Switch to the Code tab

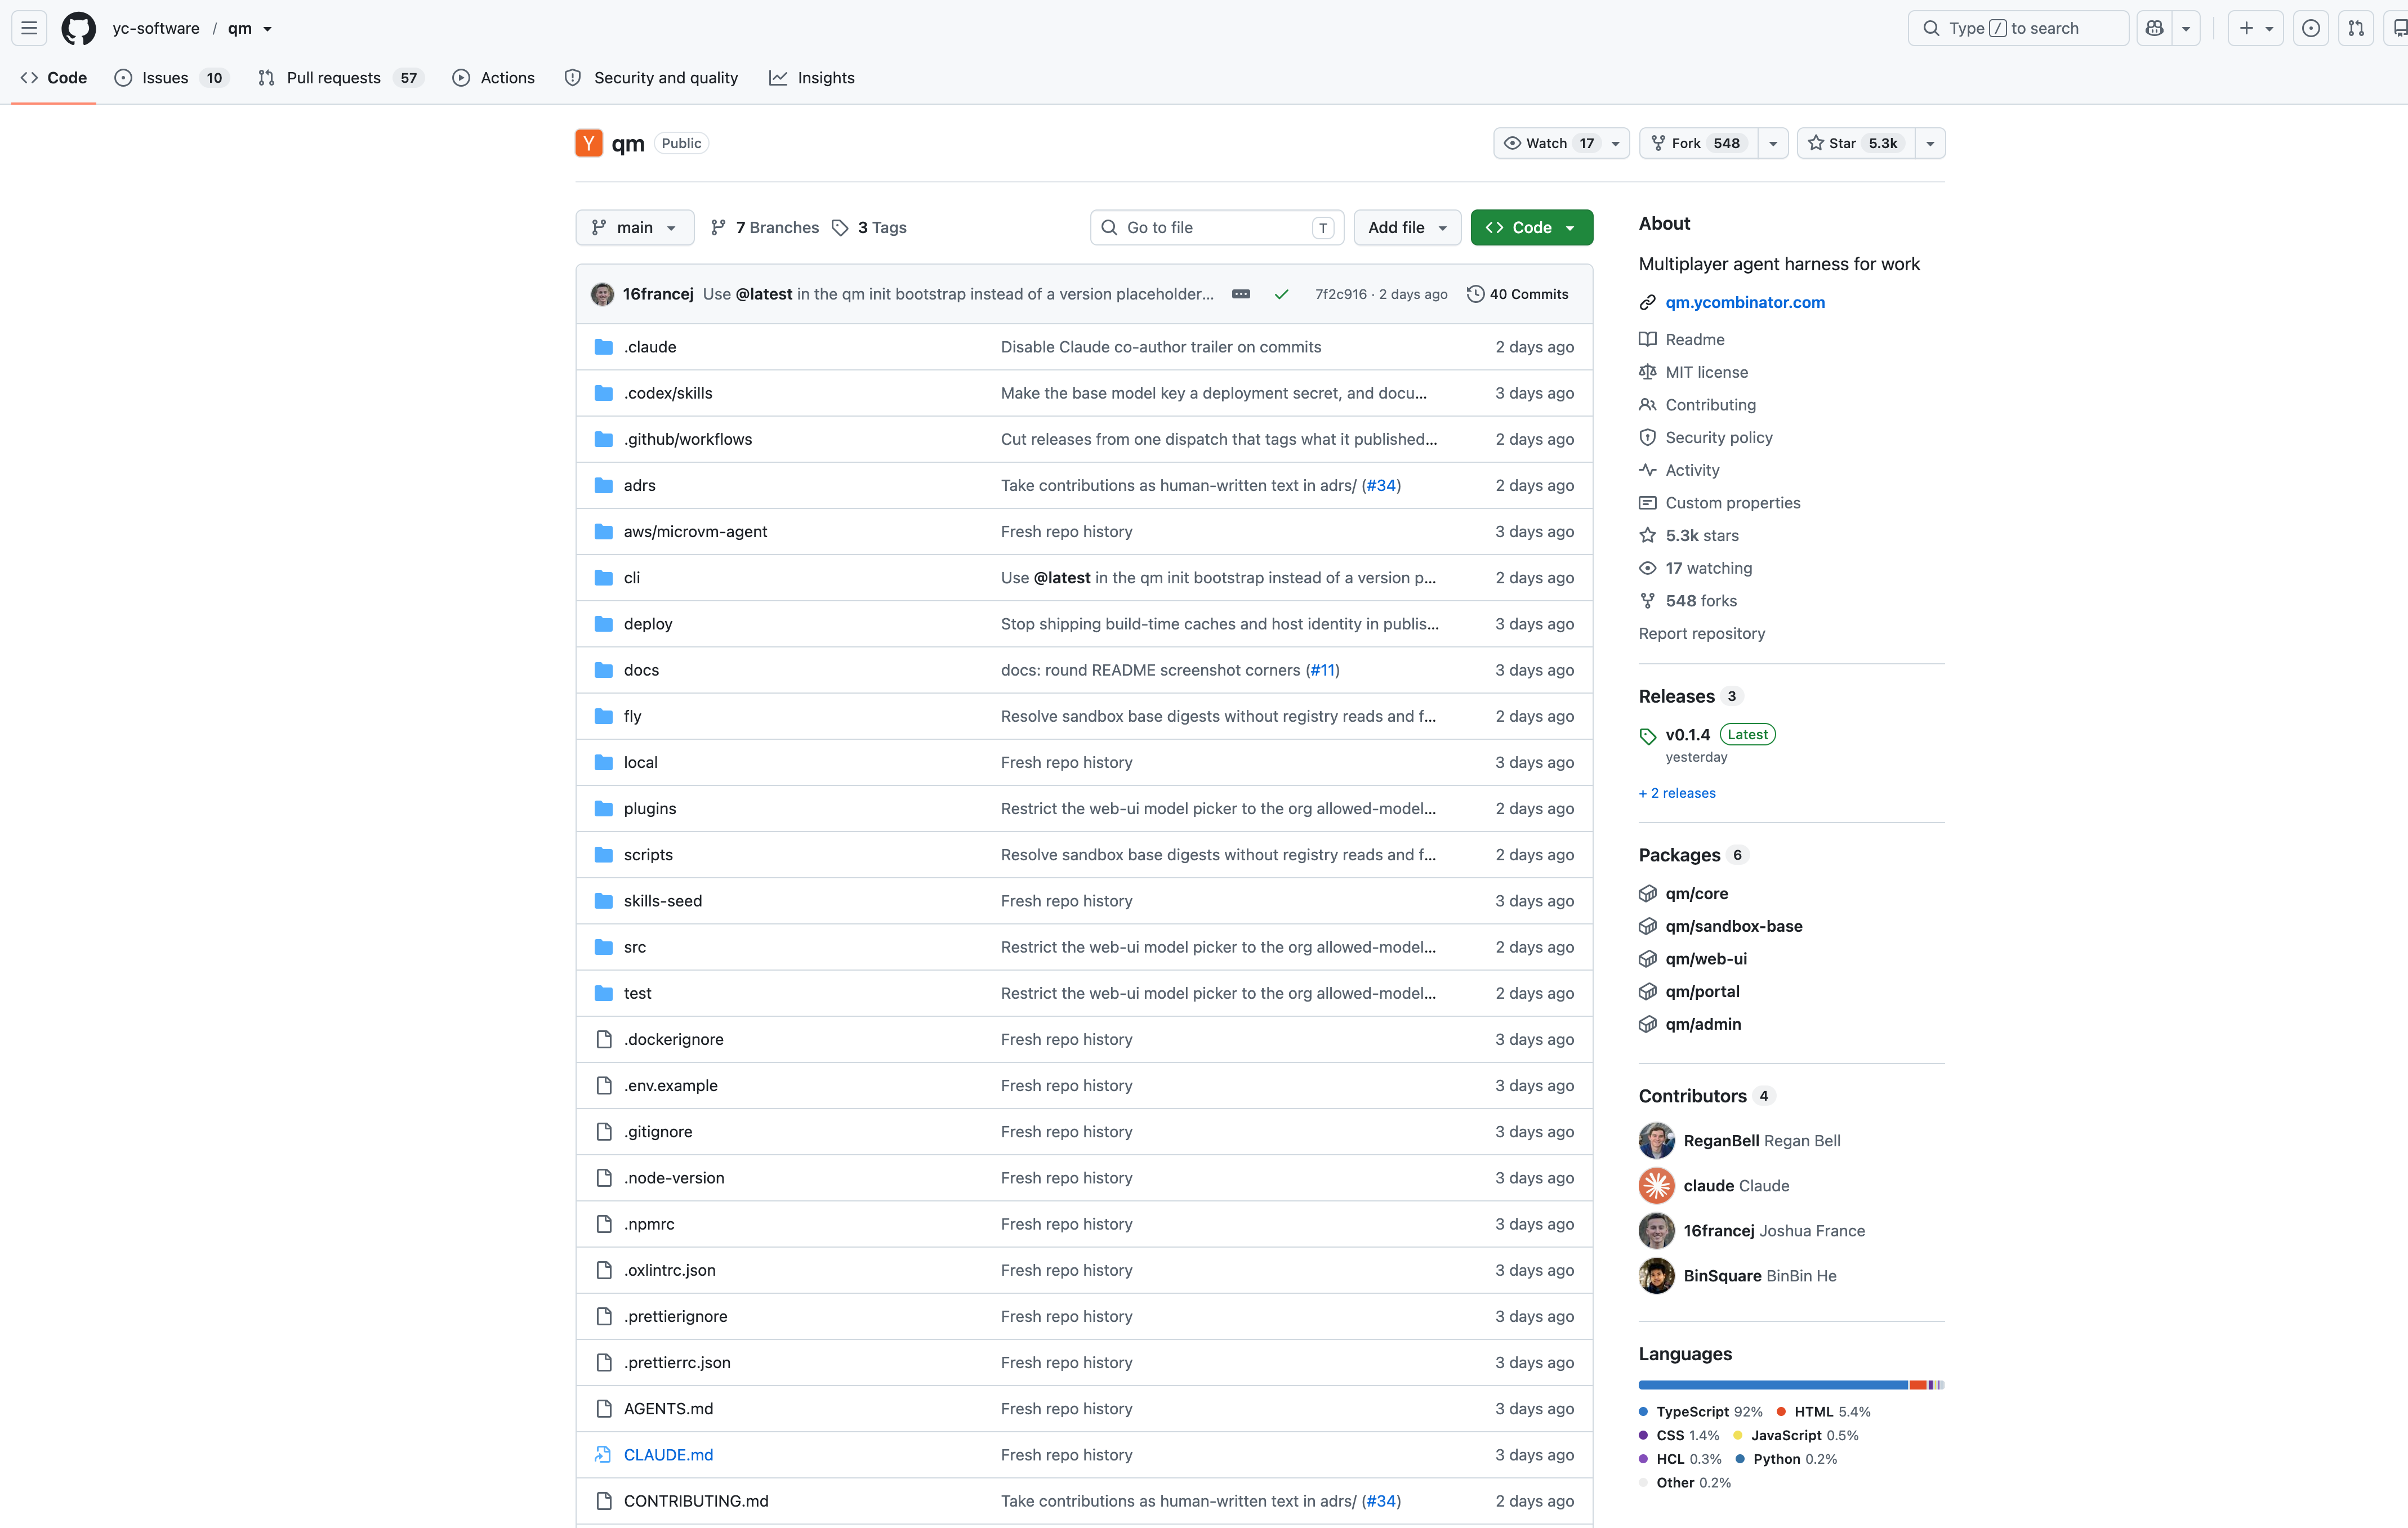(x=54, y=78)
